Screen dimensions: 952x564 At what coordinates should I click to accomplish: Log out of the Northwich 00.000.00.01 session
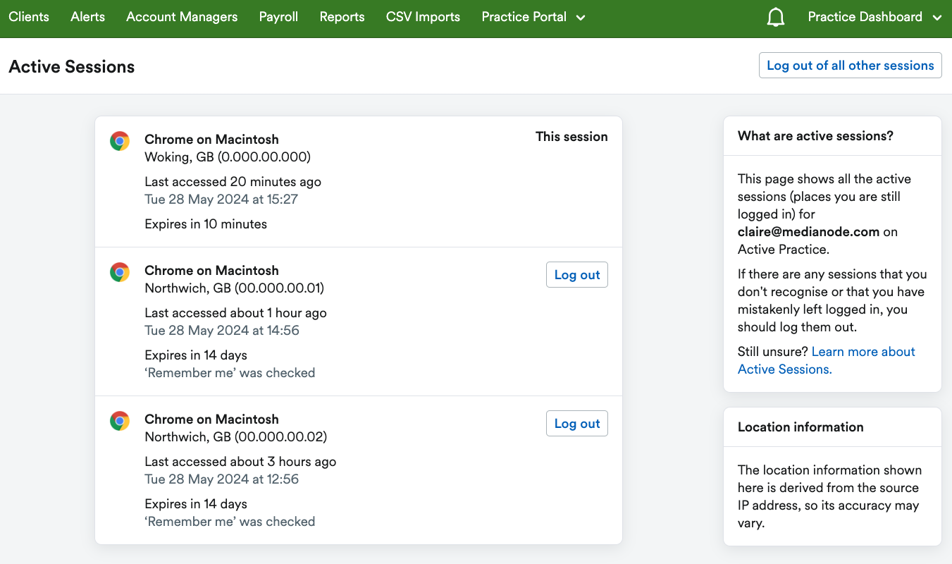(x=576, y=274)
